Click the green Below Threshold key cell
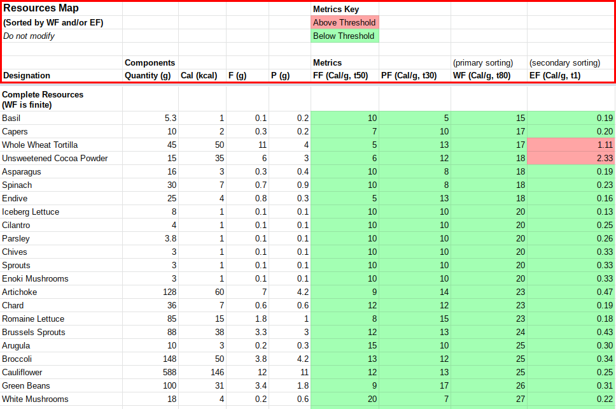The height and width of the screenshot is (409, 616). 344,36
